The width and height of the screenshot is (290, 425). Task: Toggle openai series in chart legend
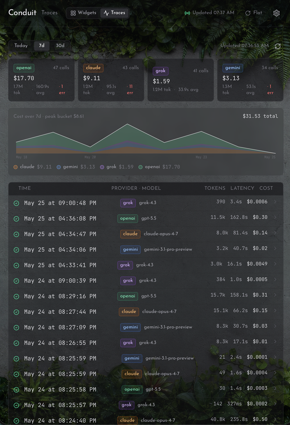159,167
